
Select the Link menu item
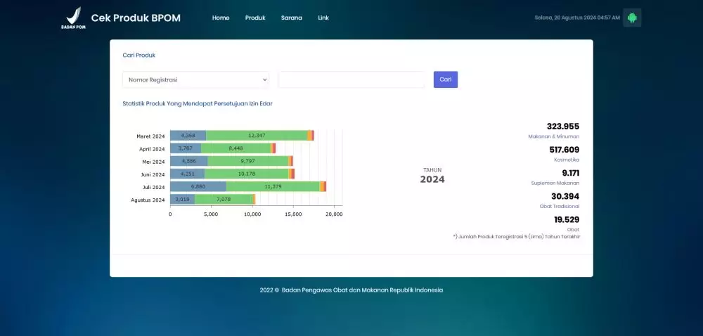(x=323, y=18)
